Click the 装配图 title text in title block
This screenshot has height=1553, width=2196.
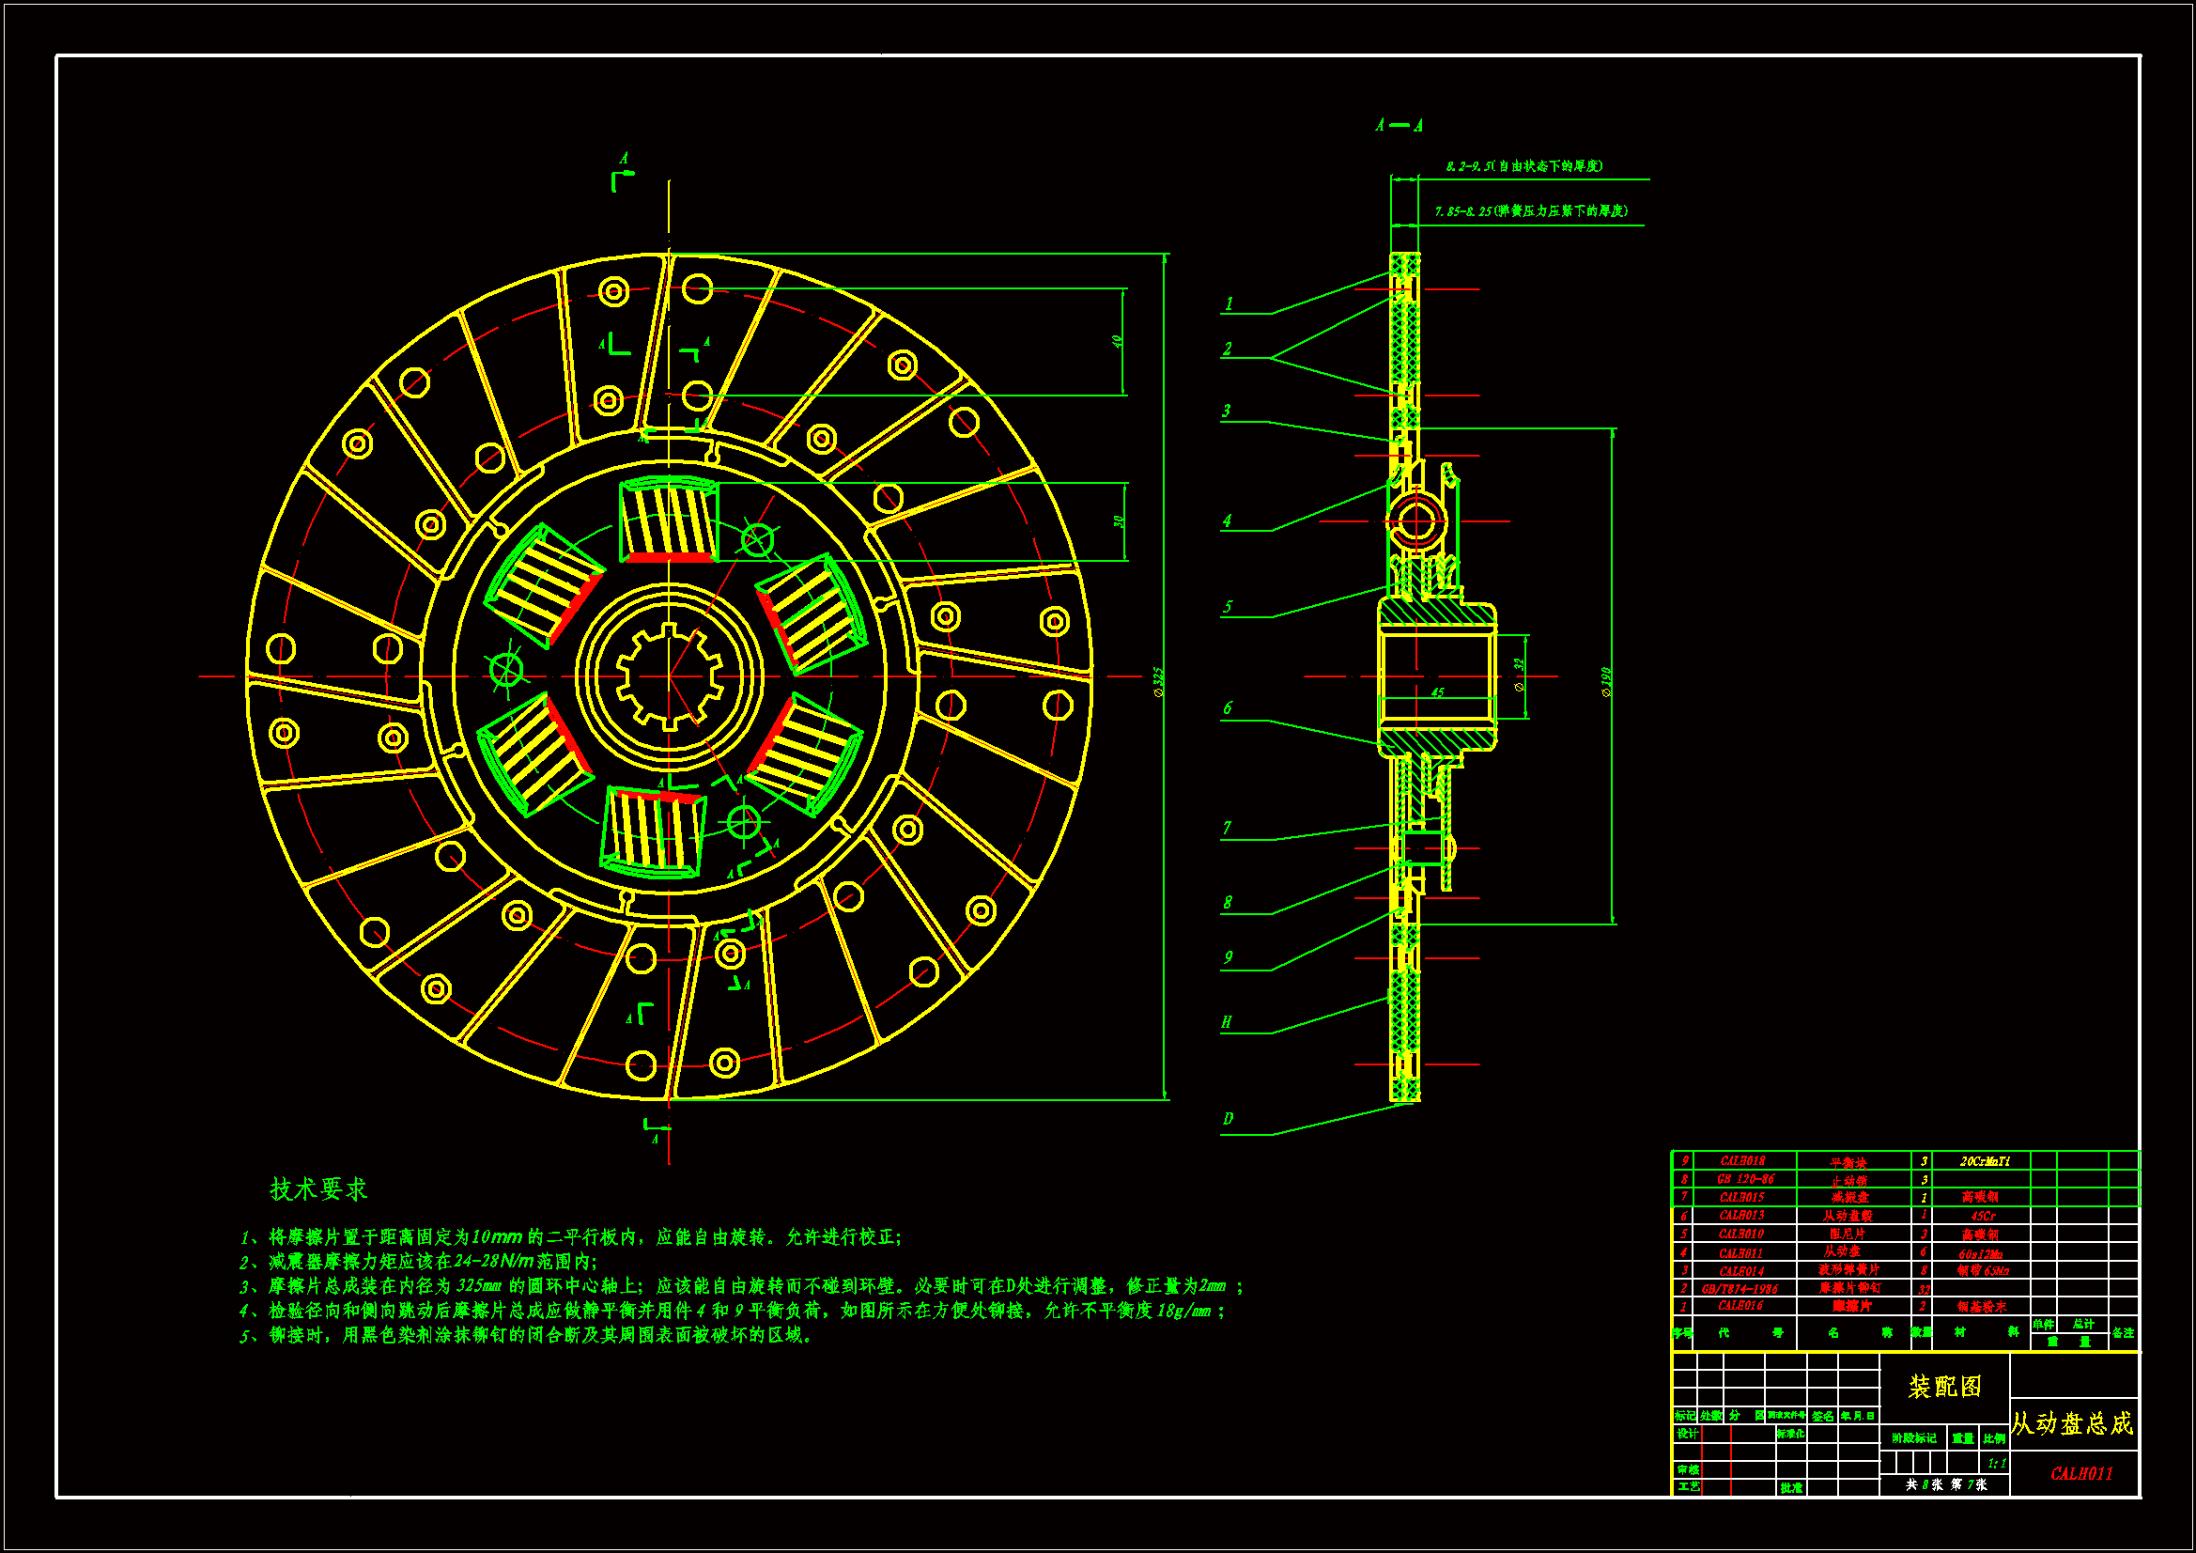[1943, 1387]
